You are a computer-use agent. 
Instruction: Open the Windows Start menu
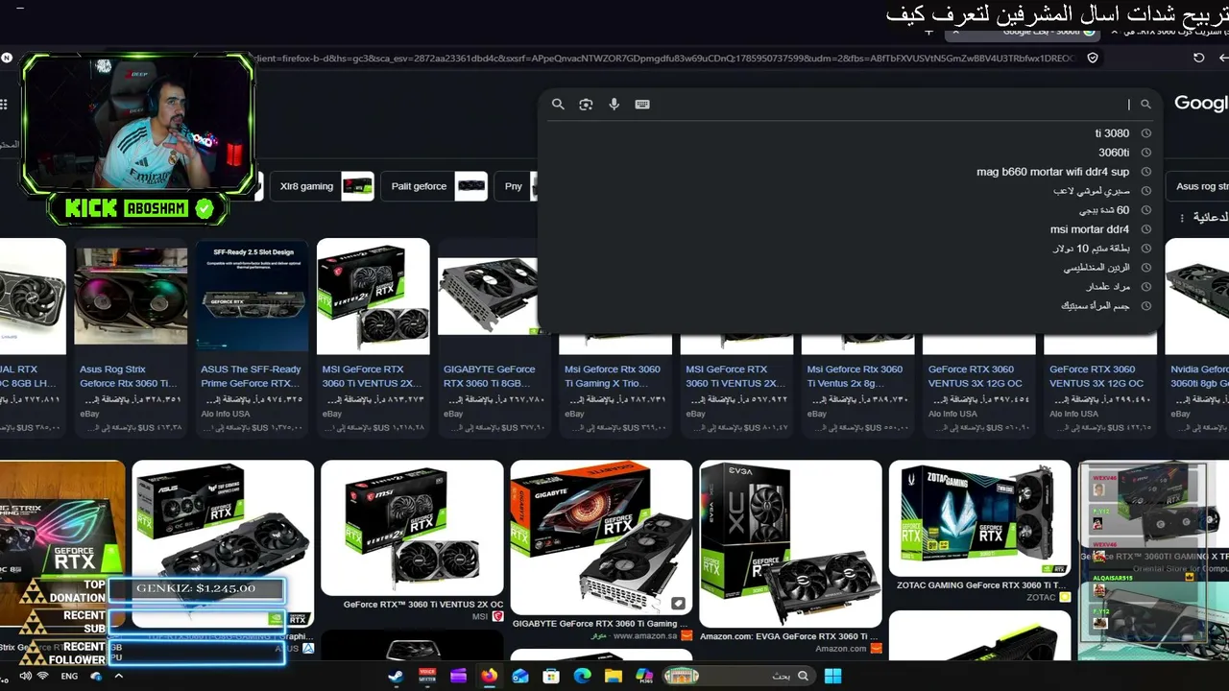(x=832, y=676)
